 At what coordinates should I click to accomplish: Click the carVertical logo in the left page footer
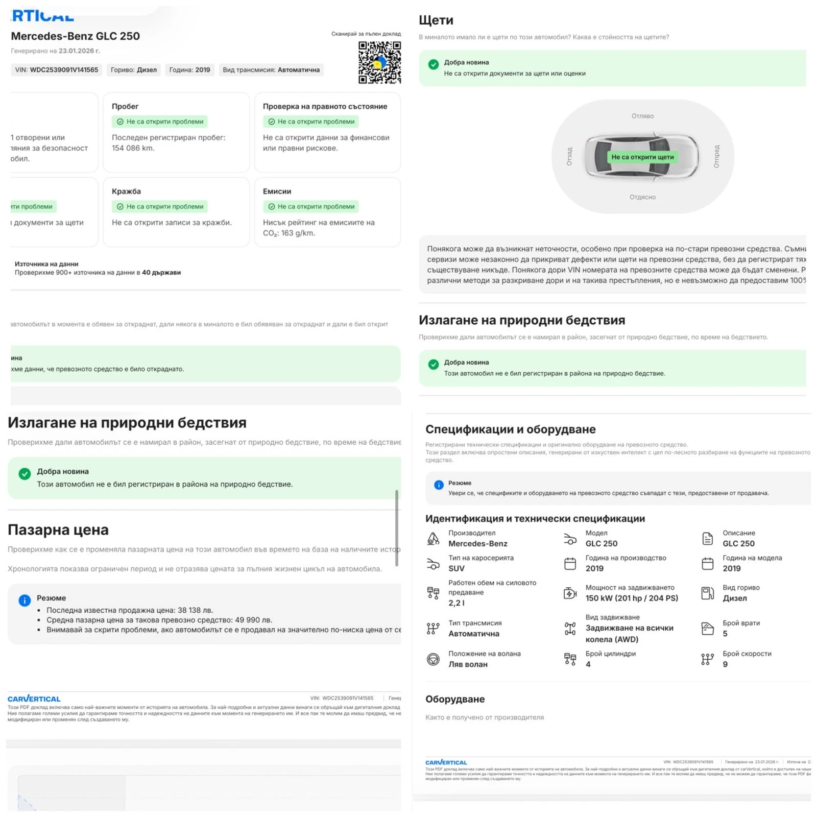click(x=34, y=699)
